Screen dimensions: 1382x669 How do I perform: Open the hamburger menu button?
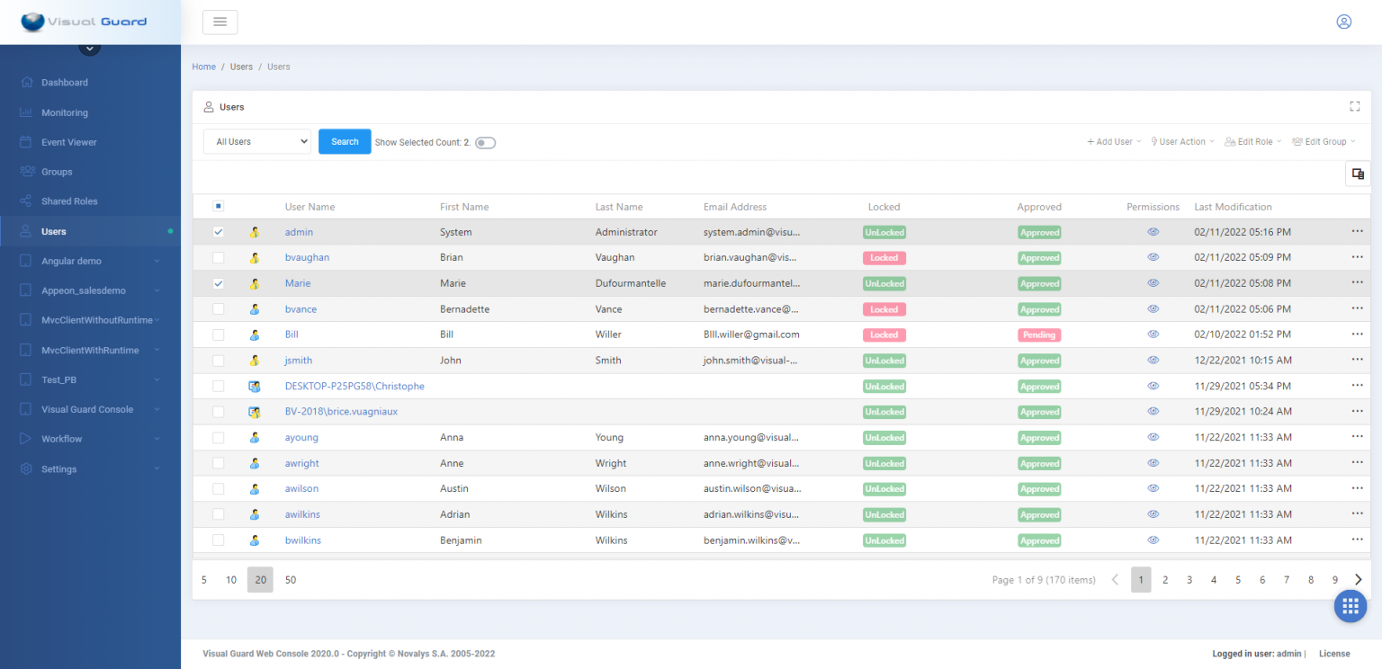tap(220, 22)
